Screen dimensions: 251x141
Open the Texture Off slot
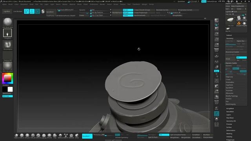pos(7,56)
